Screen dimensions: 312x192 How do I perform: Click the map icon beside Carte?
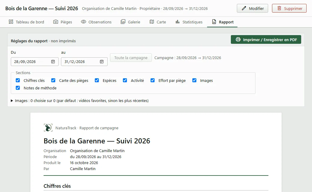[152, 22]
